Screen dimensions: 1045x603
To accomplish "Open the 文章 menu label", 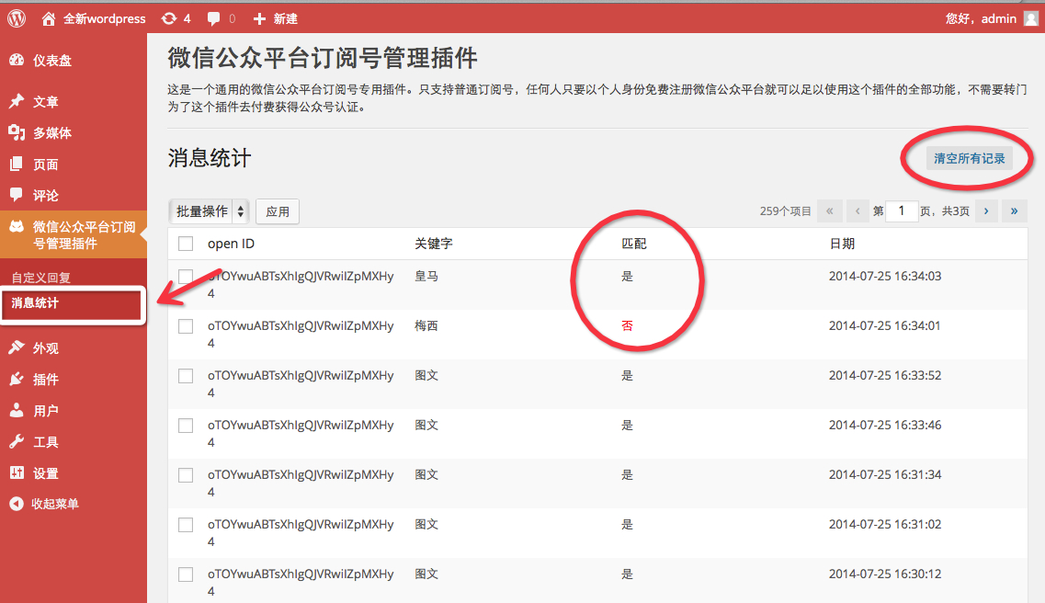I will pyautogui.click(x=46, y=102).
